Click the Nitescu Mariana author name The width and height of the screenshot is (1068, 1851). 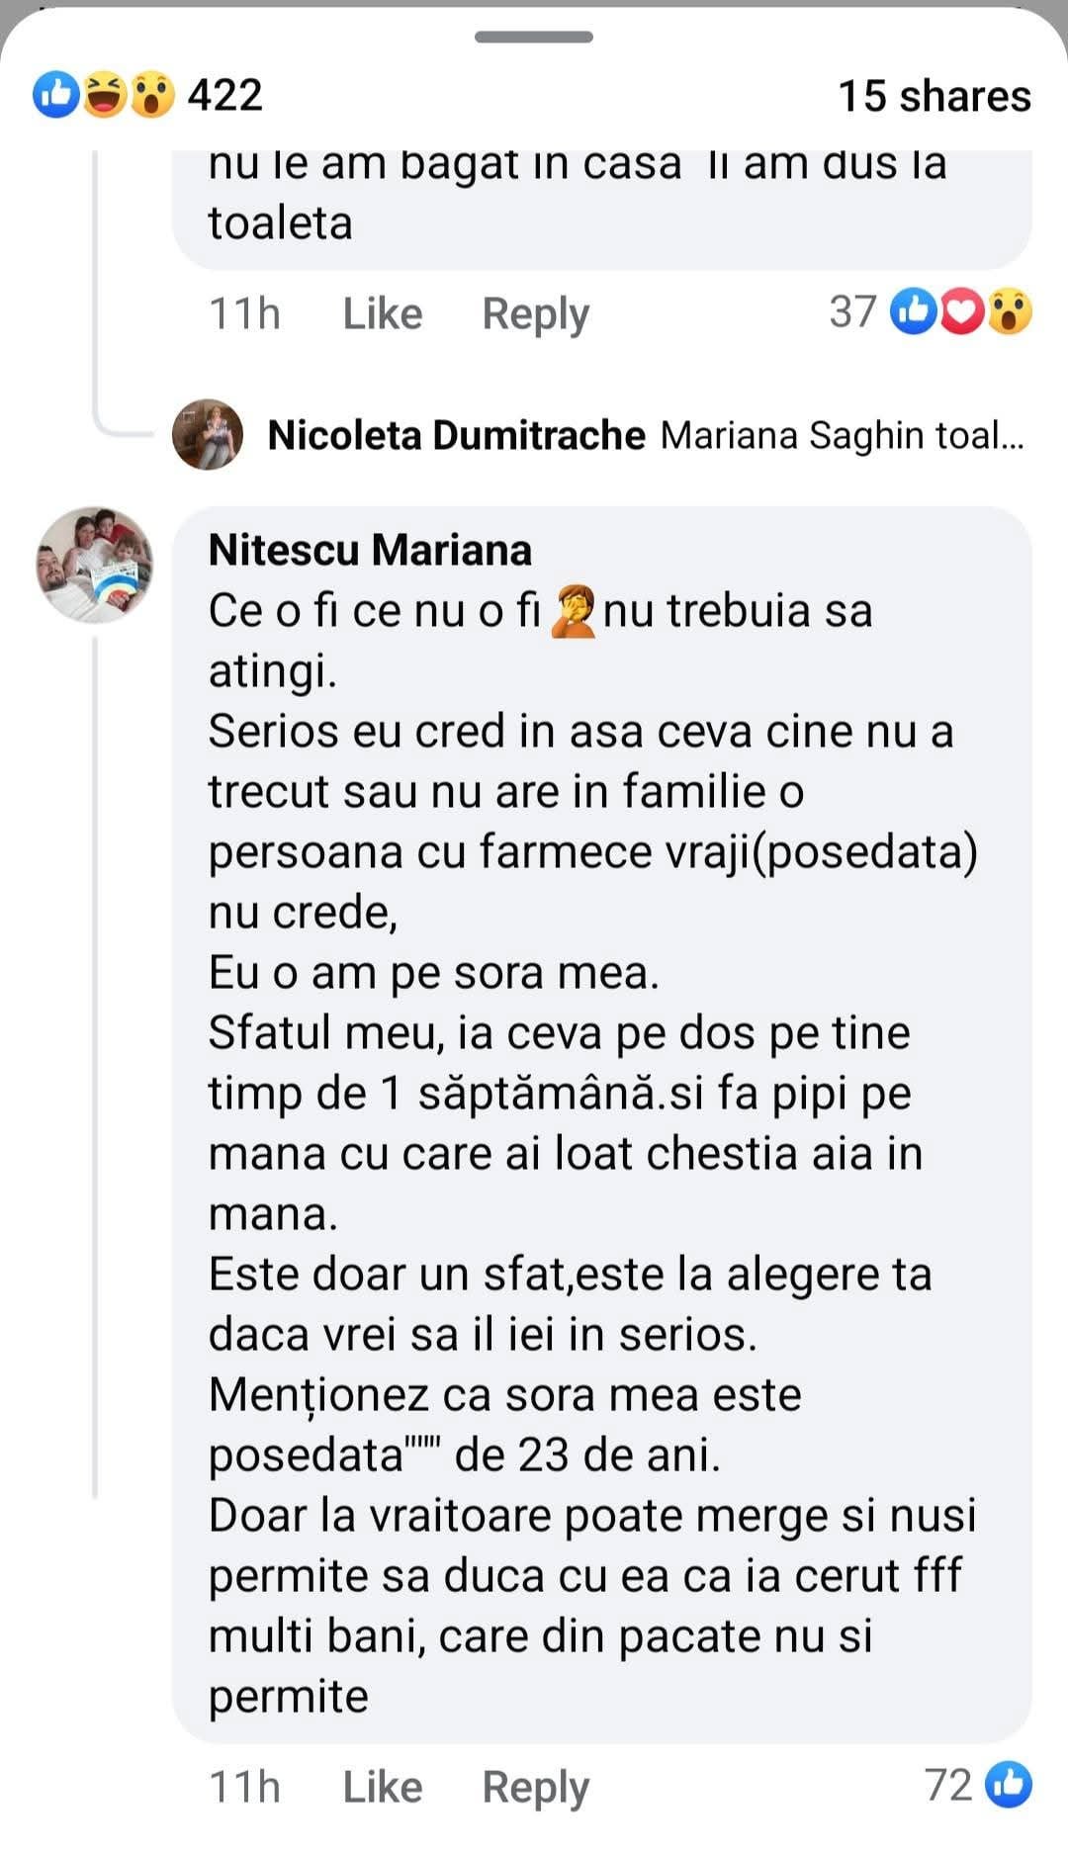coord(370,550)
